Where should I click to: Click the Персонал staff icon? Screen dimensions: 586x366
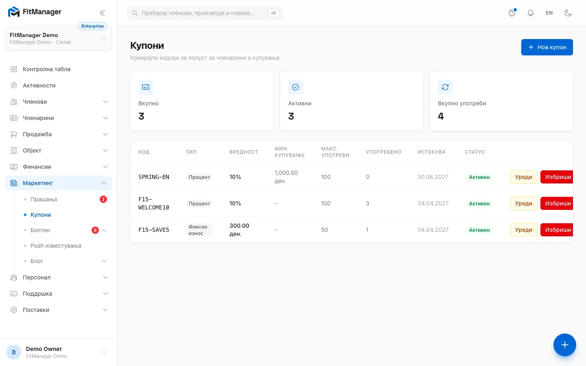tap(14, 277)
